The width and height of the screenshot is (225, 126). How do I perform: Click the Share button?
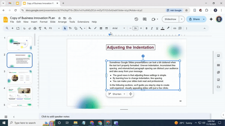[x=194, y=19]
